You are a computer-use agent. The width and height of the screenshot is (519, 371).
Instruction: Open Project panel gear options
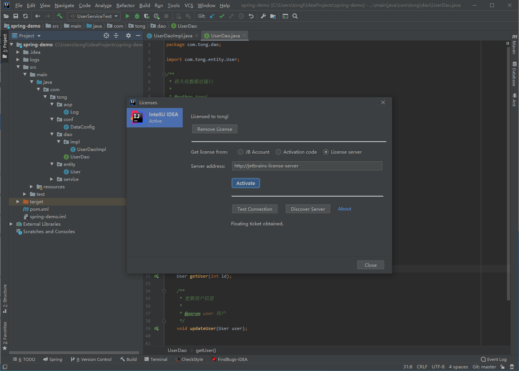tap(128, 35)
